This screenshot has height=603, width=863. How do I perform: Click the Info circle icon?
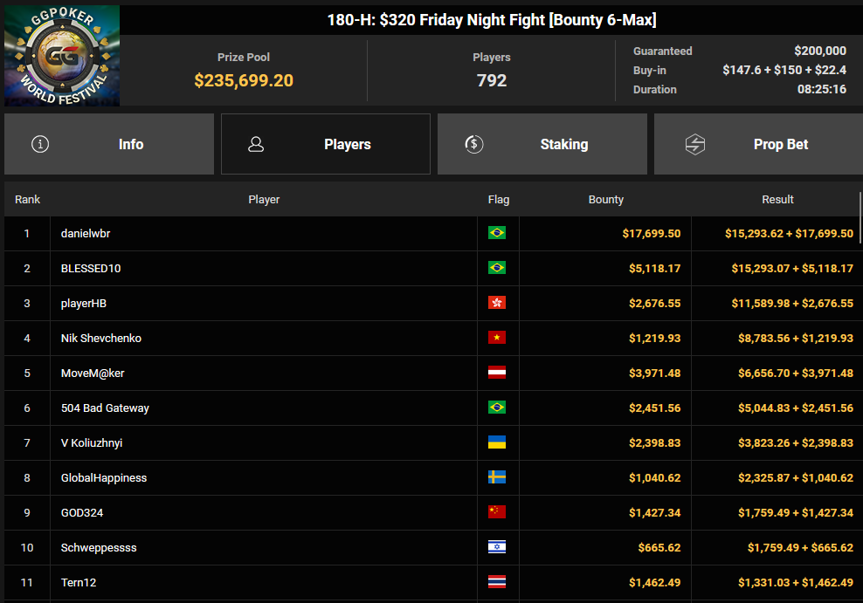(x=40, y=144)
